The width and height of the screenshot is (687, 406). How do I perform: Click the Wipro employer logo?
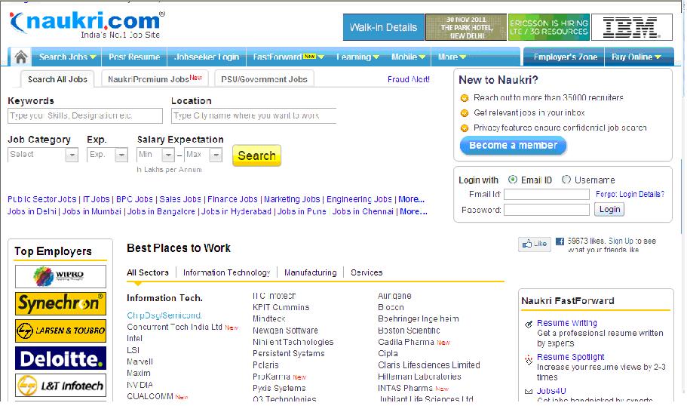pos(60,276)
